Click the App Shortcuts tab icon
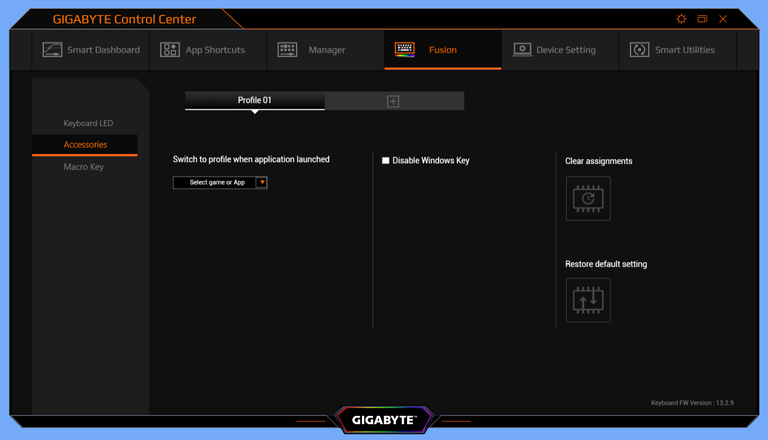 pyautogui.click(x=170, y=50)
